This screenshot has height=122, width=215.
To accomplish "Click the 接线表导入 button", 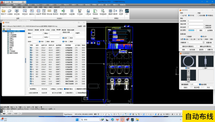I will pyautogui.click(x=33, y=89).
